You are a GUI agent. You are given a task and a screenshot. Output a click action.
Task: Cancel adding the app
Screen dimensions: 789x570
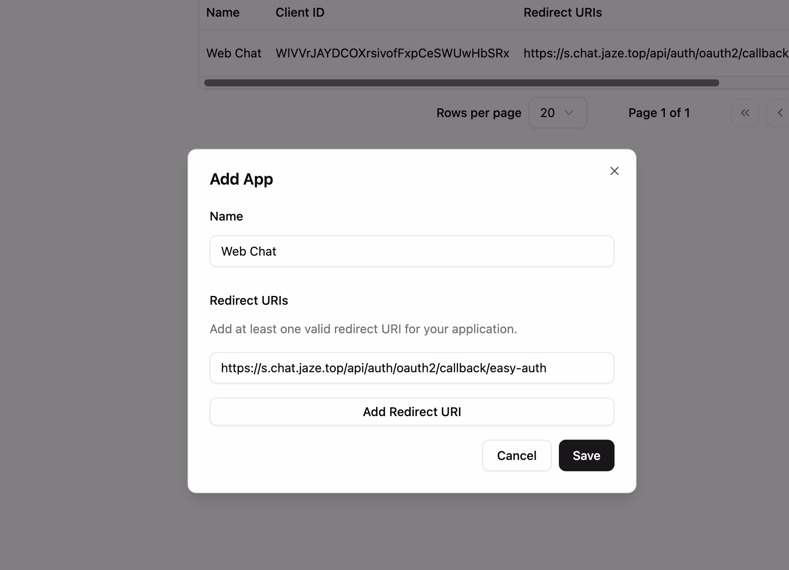pyautogui.click(x=516, y=456)
